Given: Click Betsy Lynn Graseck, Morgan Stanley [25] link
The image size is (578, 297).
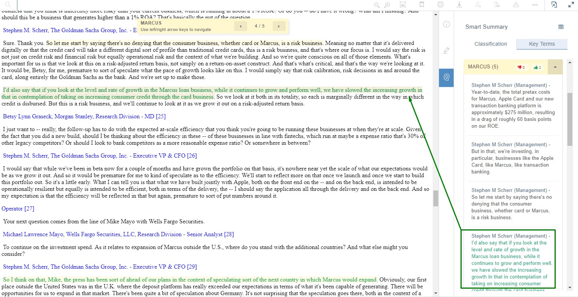Looking at the screenshot, I should click(x=84, y=116).
